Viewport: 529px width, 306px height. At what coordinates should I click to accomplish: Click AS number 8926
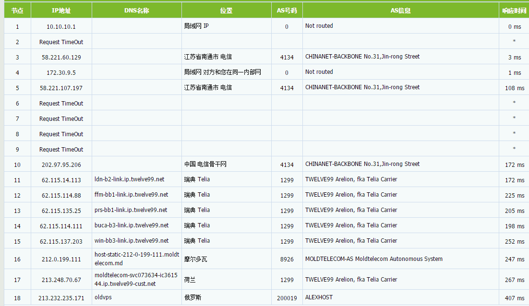click(287, 259)
